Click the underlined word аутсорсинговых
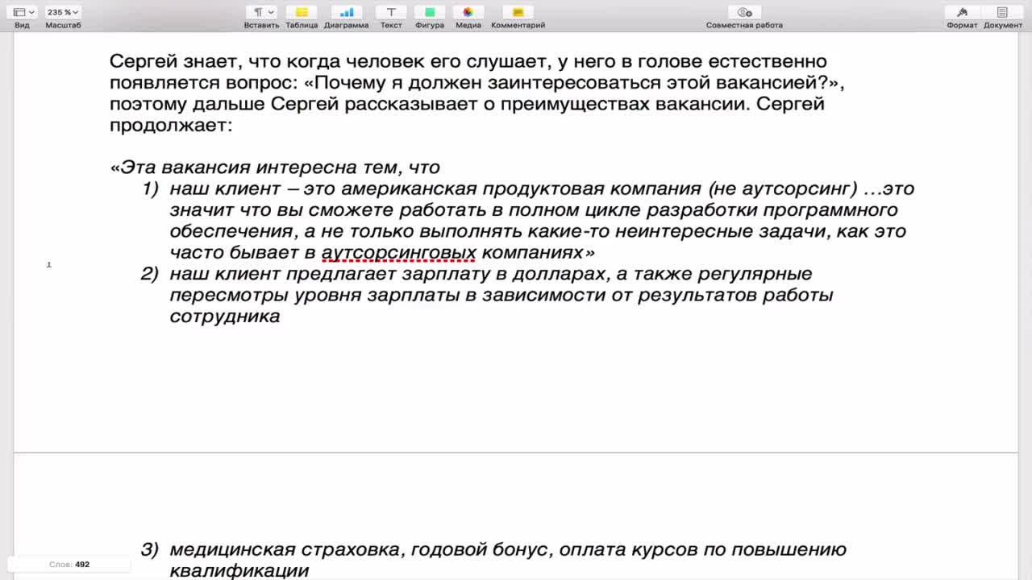The width and height of the screenshot is (1032, 580). click(398, 253)
